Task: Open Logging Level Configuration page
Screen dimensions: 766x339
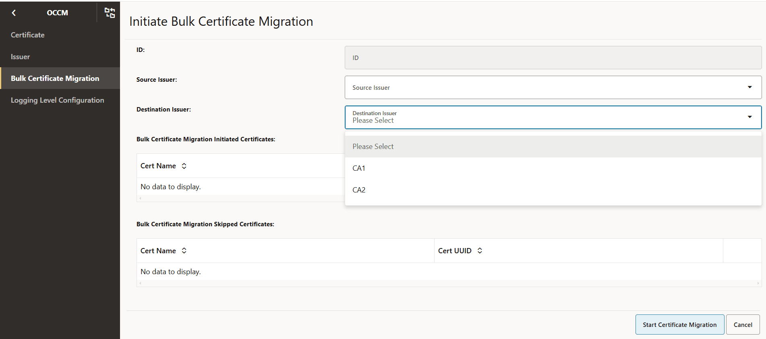Action: tap(58, 100)
